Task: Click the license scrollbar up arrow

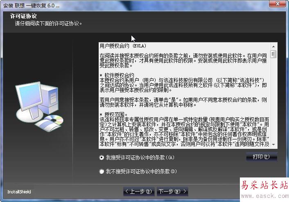Action: (273, 47)
